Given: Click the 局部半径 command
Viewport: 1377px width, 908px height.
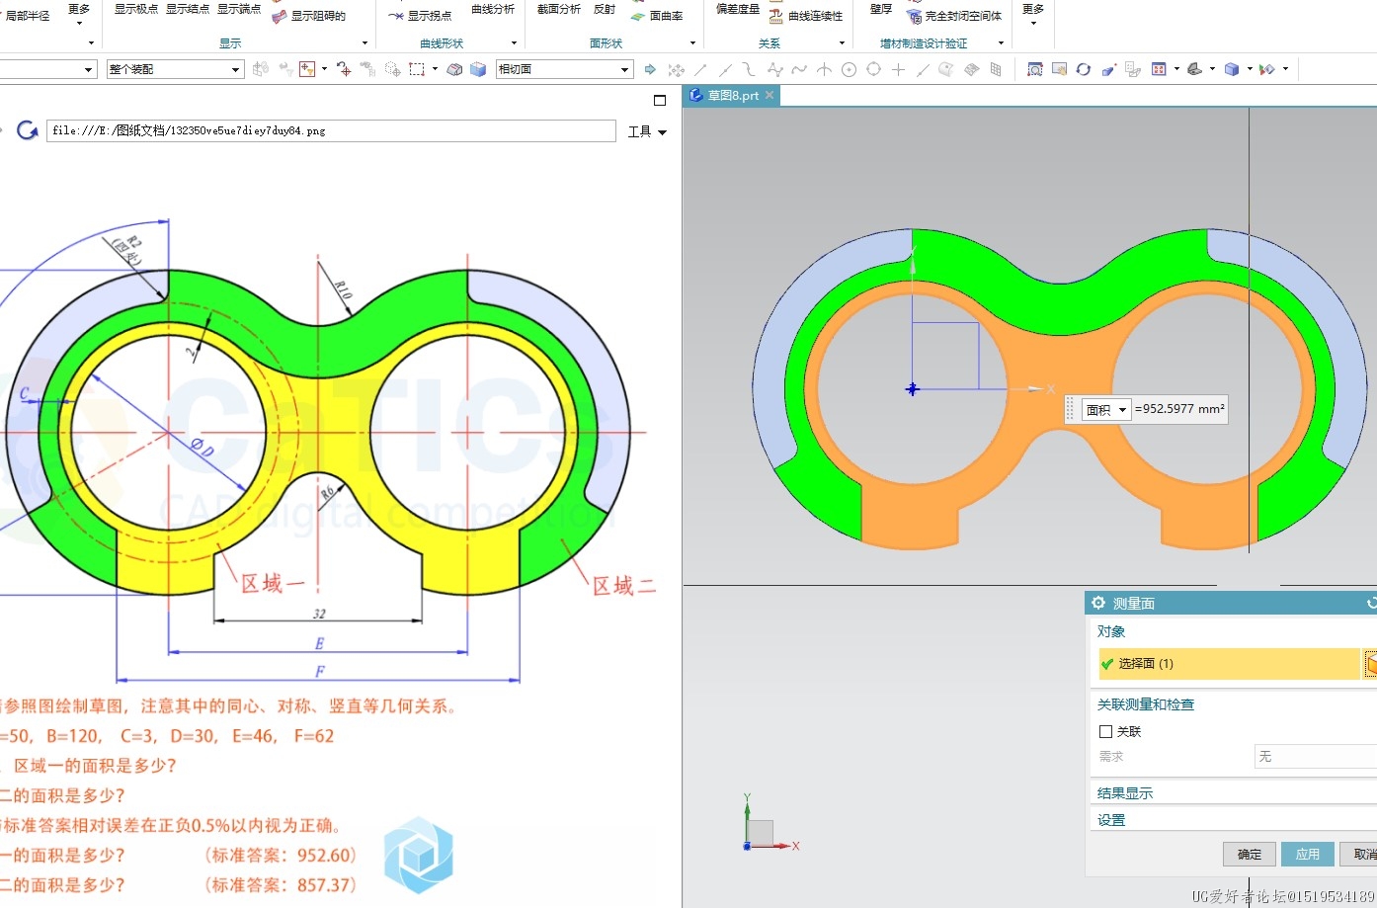Looking at the screenshot, I should [28, 16].
